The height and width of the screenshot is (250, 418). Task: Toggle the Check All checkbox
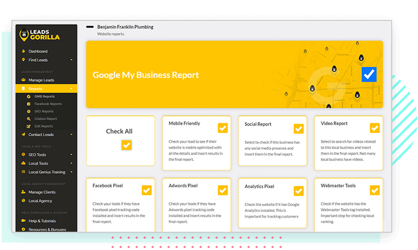127,145
